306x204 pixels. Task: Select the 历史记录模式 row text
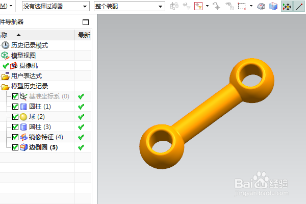tap(30, 45)
